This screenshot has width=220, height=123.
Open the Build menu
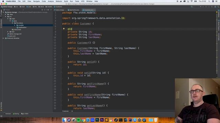(66, 1)
